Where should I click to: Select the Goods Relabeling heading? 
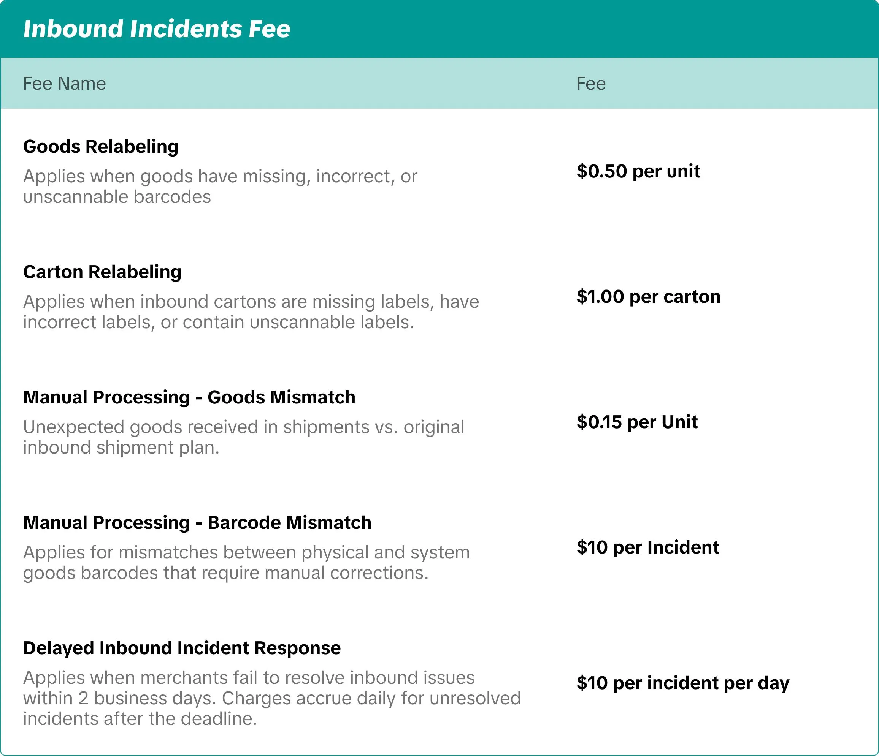100,146
